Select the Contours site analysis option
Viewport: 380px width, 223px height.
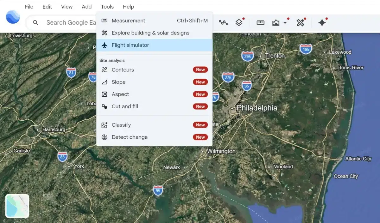tap(155, 70)
